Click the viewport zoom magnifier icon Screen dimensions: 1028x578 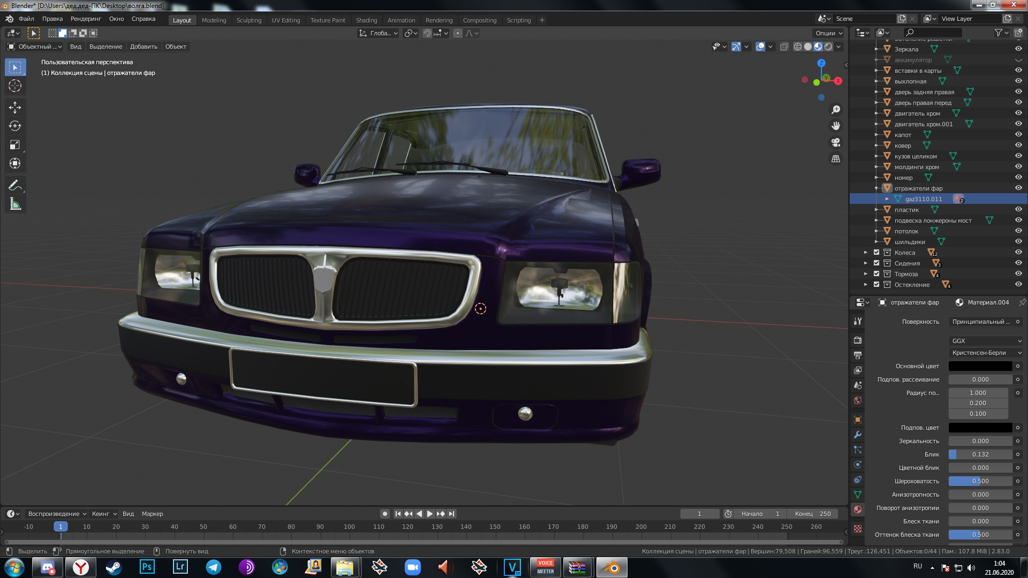[836, 110]
